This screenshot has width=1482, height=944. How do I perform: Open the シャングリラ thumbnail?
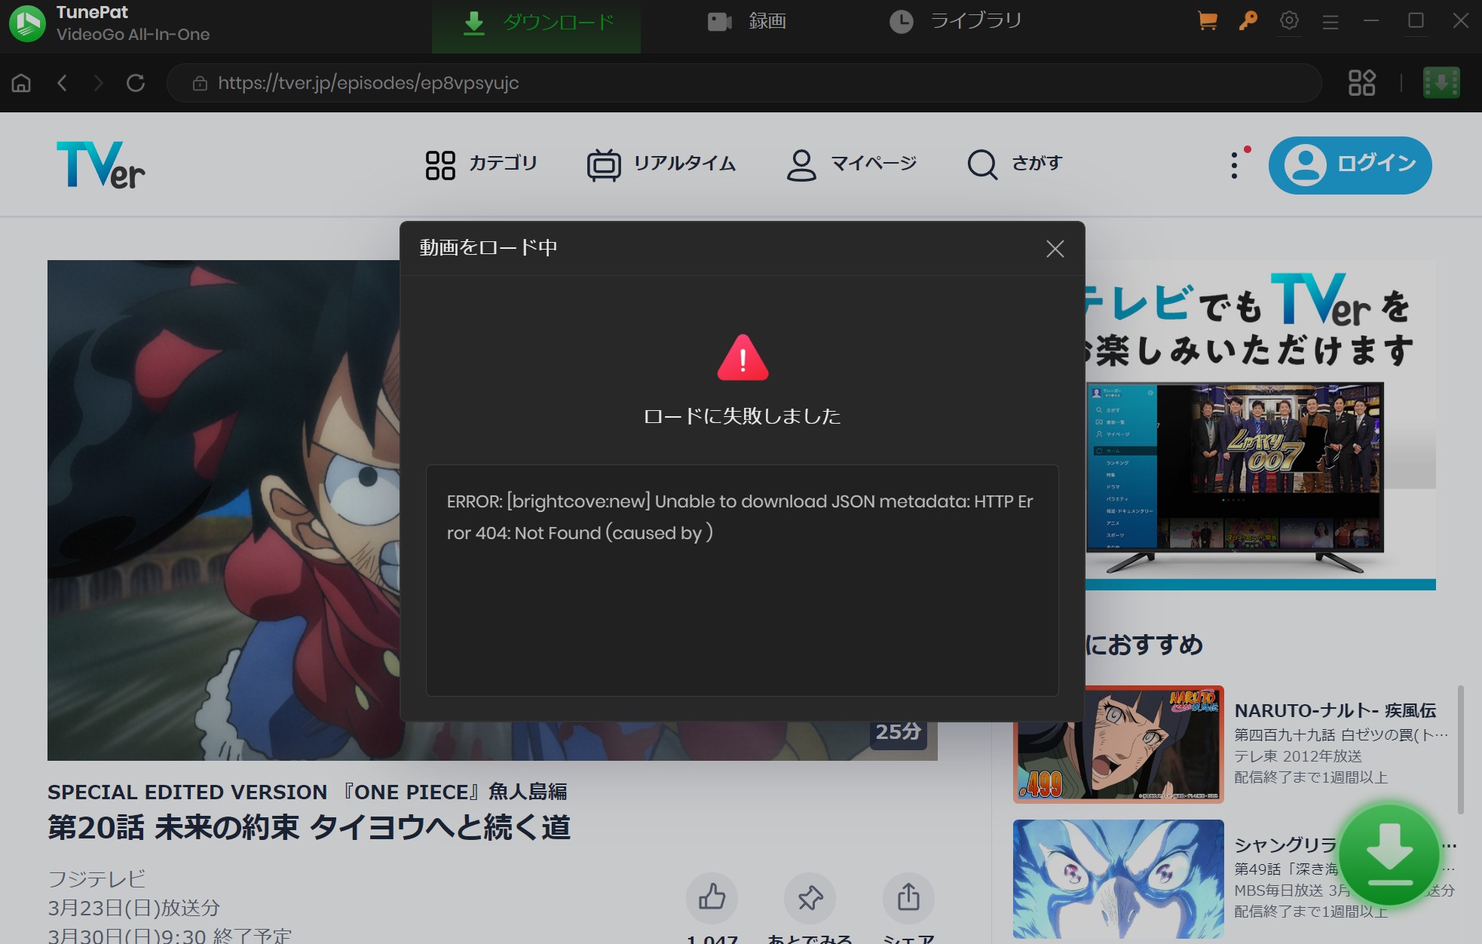(1118, 878)
